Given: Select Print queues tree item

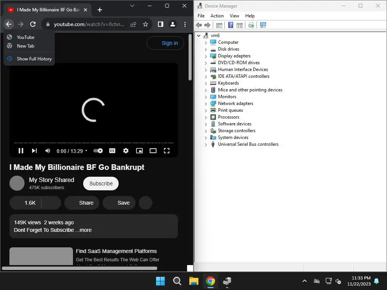Looking at the screenshot, I should (230, 110).
